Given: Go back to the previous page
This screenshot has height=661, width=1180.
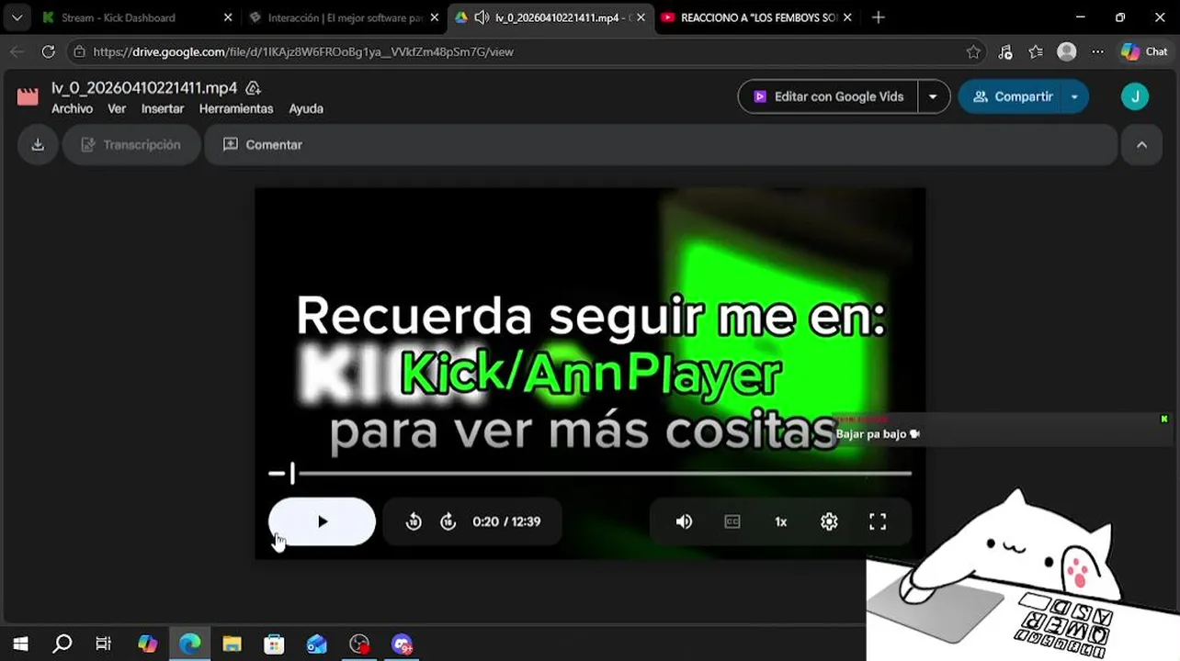Looking at the screenshot, I should coord(17,52).
